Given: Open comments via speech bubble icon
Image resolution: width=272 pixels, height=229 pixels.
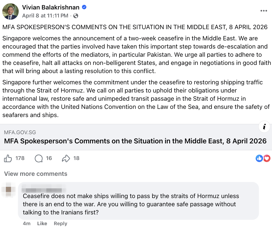Looking at the screenshot, I should [x=39, y=158].
